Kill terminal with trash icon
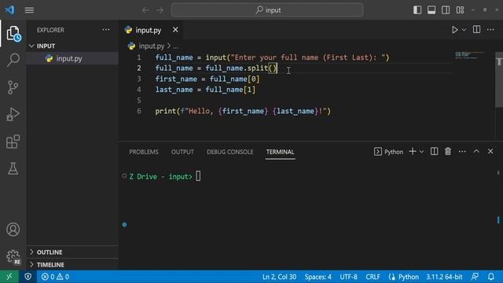This screenshot has width=503, height=283. pyautogui.click(x=448, y=152)
